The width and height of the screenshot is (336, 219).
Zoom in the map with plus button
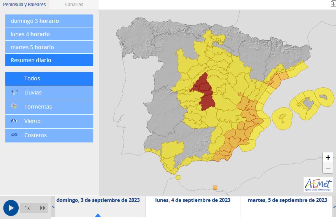pos(328,158)
